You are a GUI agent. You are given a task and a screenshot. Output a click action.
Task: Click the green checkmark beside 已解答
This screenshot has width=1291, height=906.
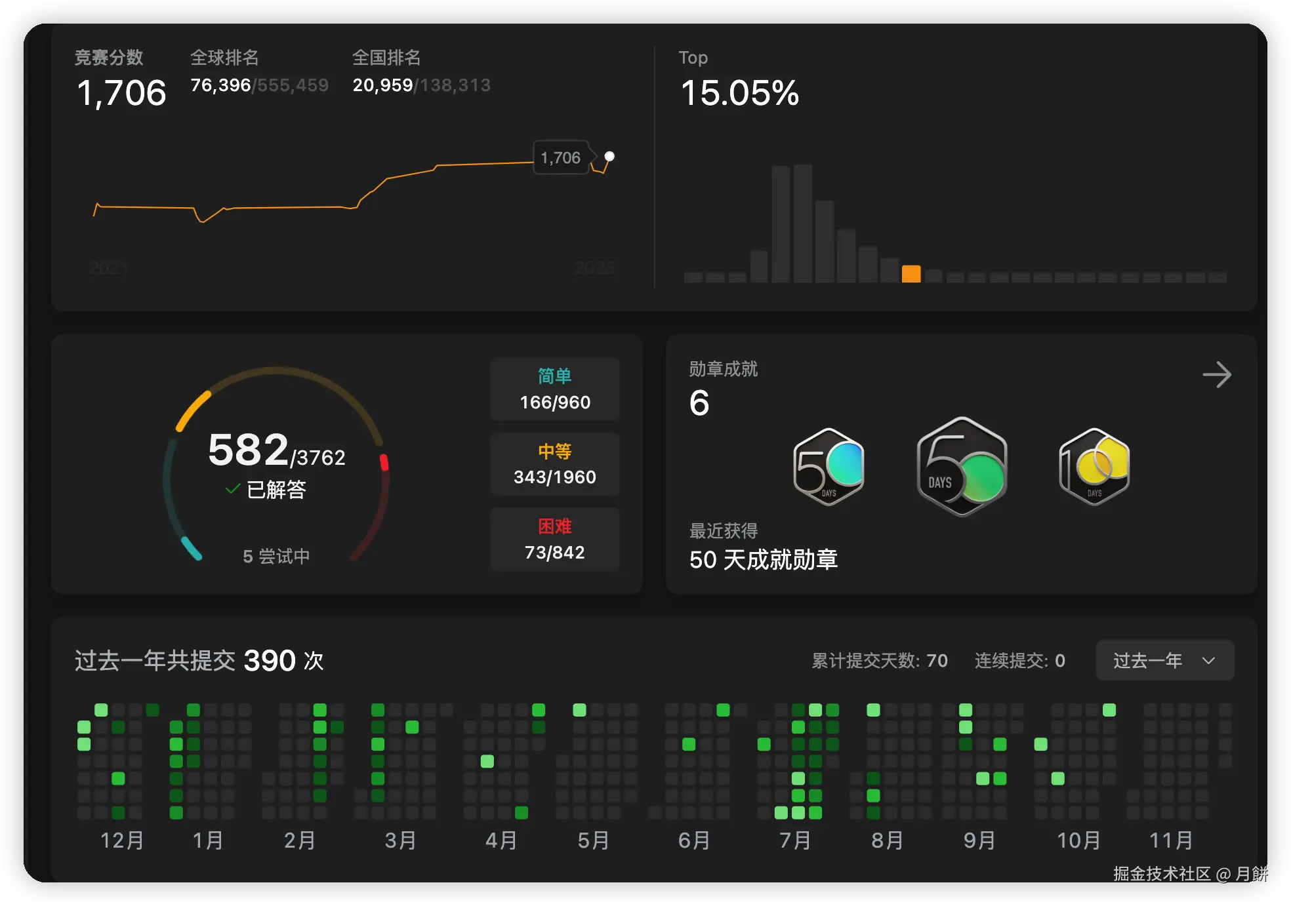pyautogui.click(x=232, y=489)
